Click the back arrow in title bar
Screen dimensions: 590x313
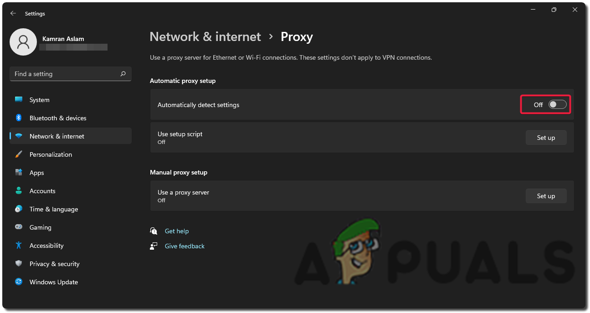click(x=13, y=14)
